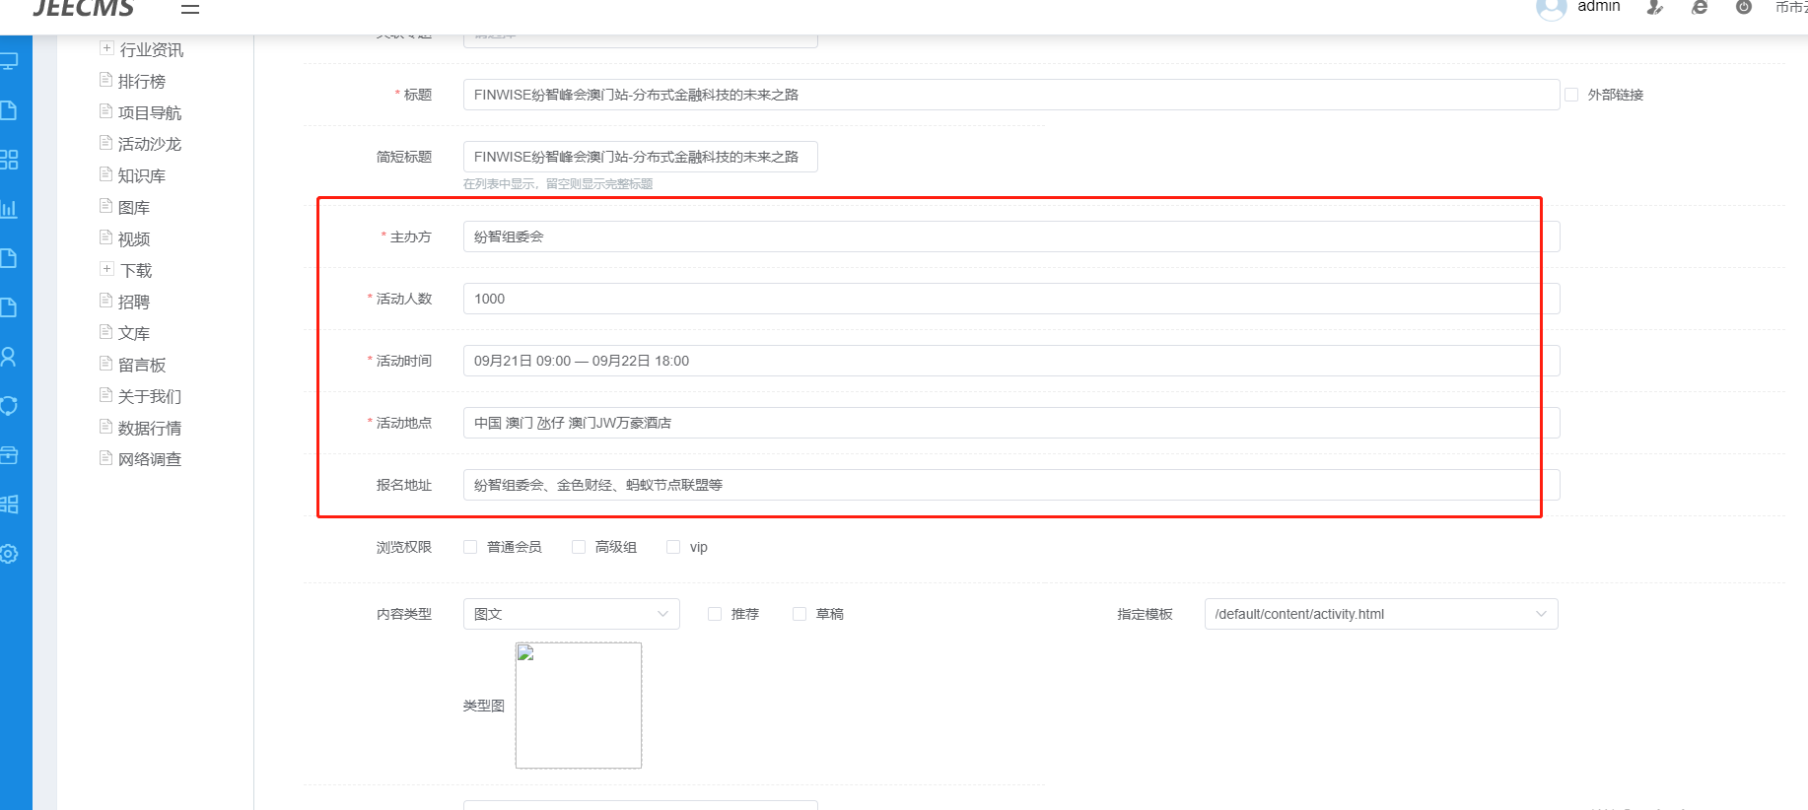This screenshot has height=810, width=1808.
Task: Click the 浏览权限 label
Action: (x=404, y=547)
